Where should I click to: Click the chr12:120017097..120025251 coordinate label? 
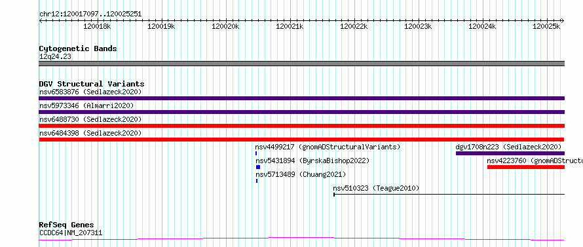click(x=90, y=14)
